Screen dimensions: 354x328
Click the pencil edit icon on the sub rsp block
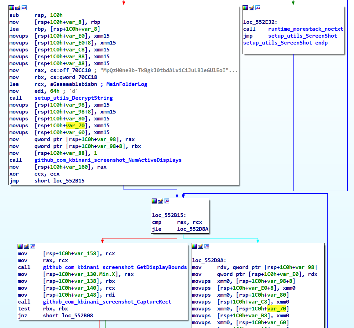(x=18, y=8)
